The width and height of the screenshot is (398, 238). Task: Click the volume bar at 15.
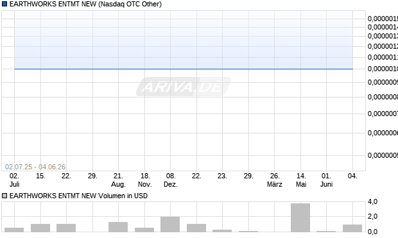click(x=40, y=228)
